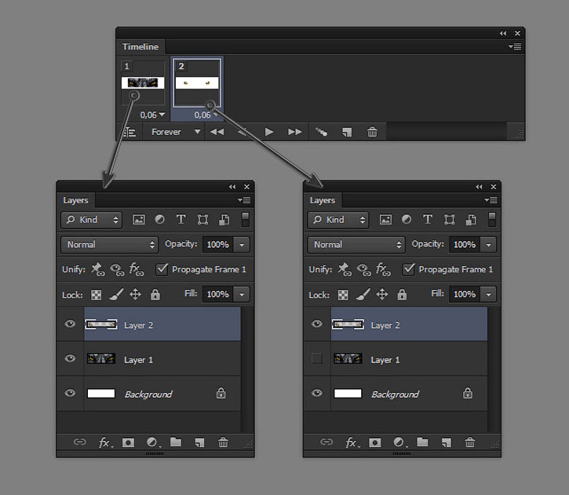Collapse the Timeline panel with double arrows

(503, 34)
